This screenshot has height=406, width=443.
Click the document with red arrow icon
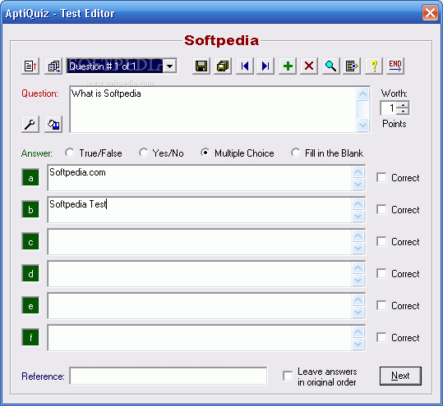[x=30, y=66]
